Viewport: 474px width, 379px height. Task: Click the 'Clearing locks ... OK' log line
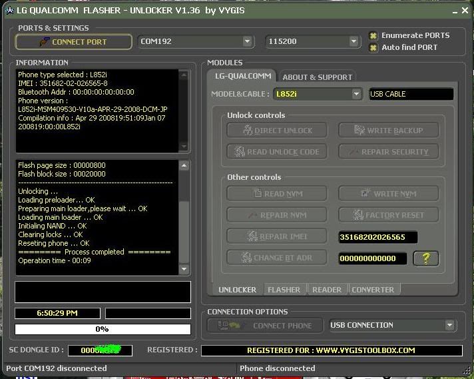click(x=51, y=234)
